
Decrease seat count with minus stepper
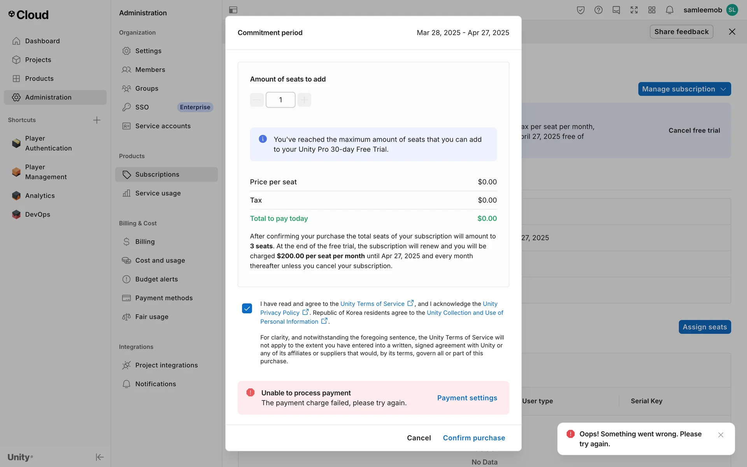[x=257, y=100]
